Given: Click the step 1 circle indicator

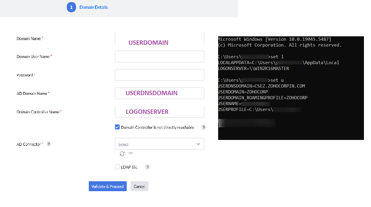Looking at the screenshot, I should click(x=71, y=7).
